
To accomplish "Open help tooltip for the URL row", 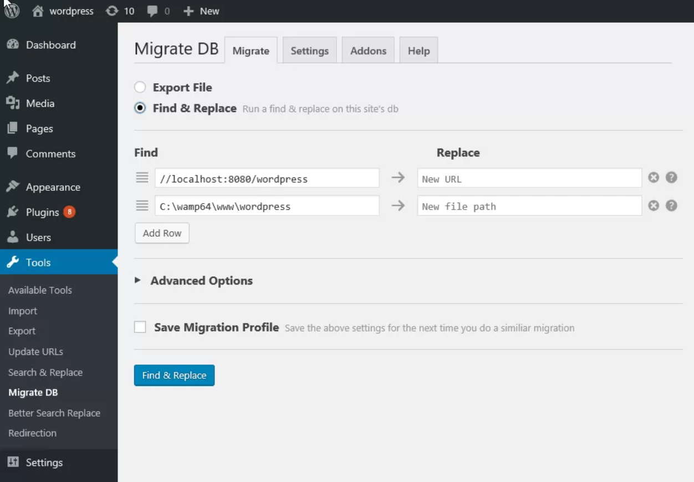I will click(671, 177).
